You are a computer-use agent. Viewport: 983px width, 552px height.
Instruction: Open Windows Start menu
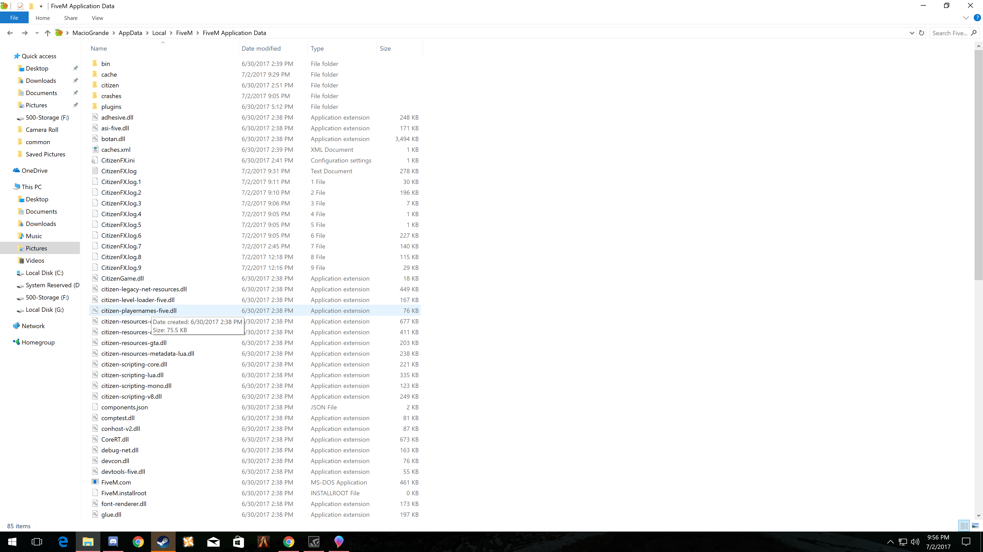point(12,542)
